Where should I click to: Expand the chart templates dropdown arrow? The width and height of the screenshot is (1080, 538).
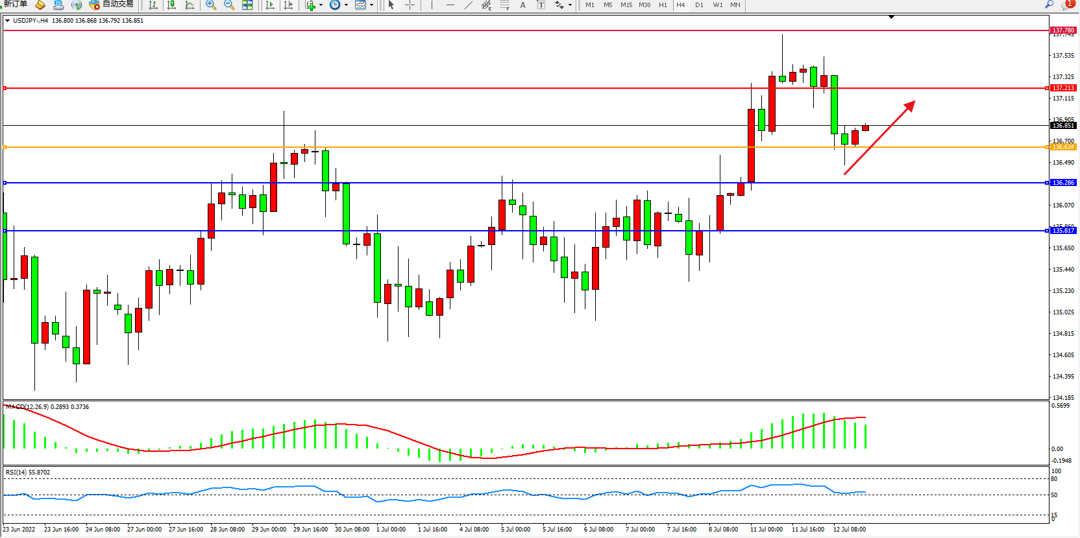pos(371,5)
